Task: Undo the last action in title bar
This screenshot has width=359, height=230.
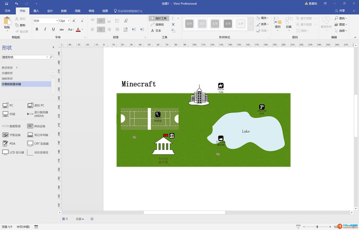Action: tap(16, 4)
